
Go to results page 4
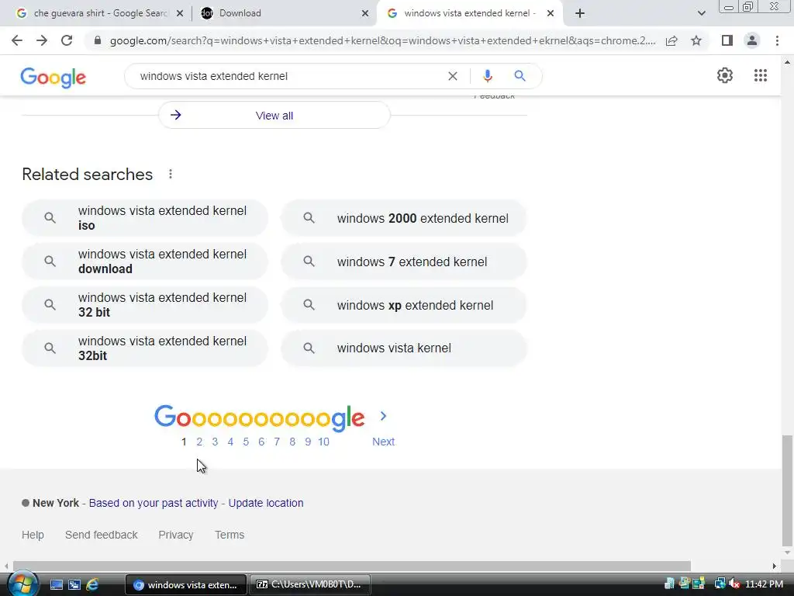click(230, 442)
